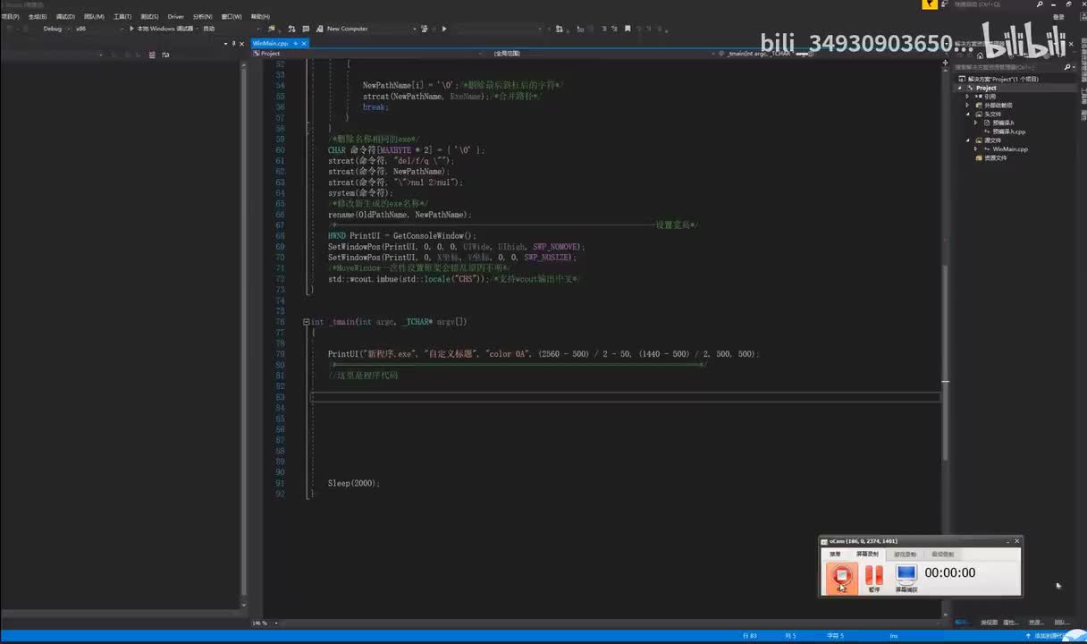This screenshot has width=1087, height=644.
Task: Click the bookmark icon in the toolbar
Action: [x=628, y=29]
